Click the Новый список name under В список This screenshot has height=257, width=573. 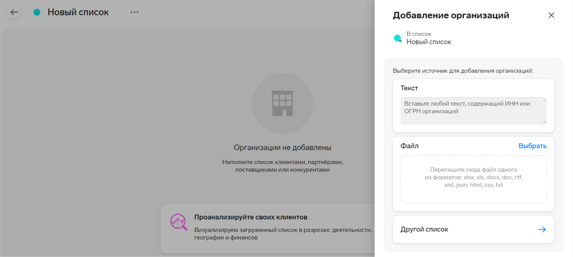[429, 42]
